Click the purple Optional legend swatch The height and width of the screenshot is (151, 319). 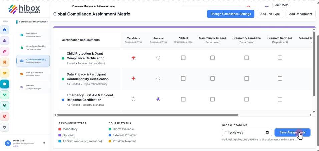click(60, 135)
